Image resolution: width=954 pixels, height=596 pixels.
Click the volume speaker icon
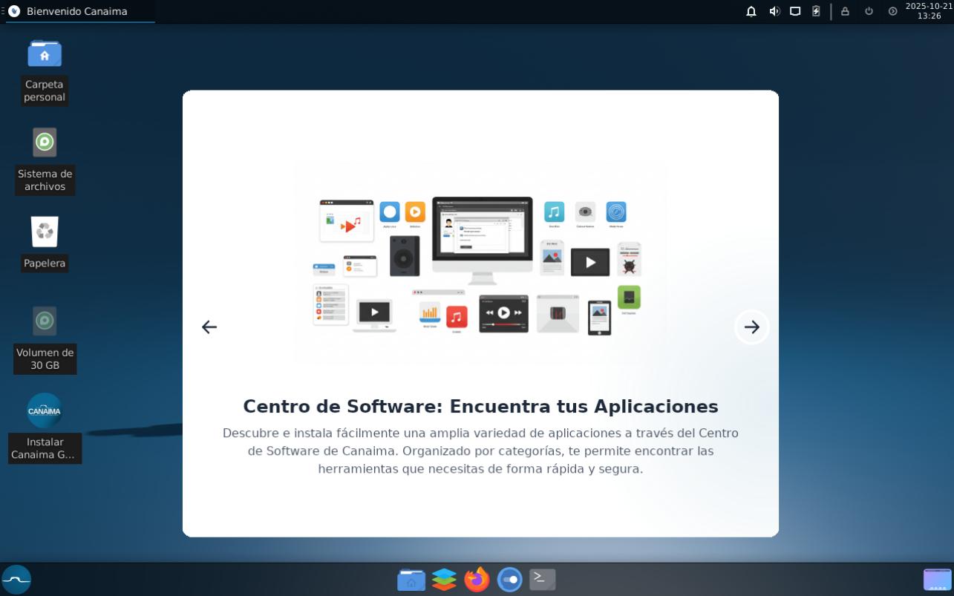click(x=774, y=11)
